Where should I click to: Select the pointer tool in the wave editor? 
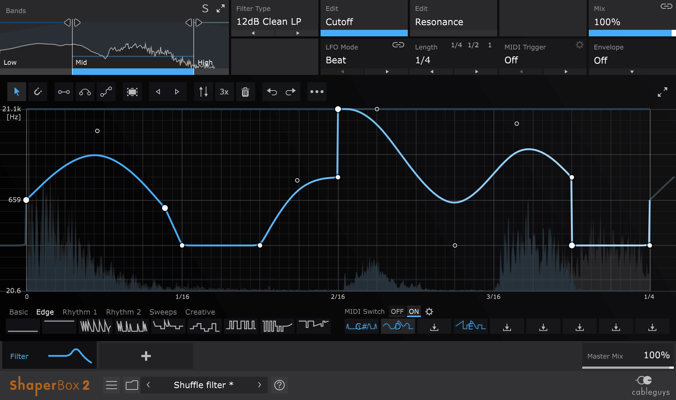(x=16, y=92)
